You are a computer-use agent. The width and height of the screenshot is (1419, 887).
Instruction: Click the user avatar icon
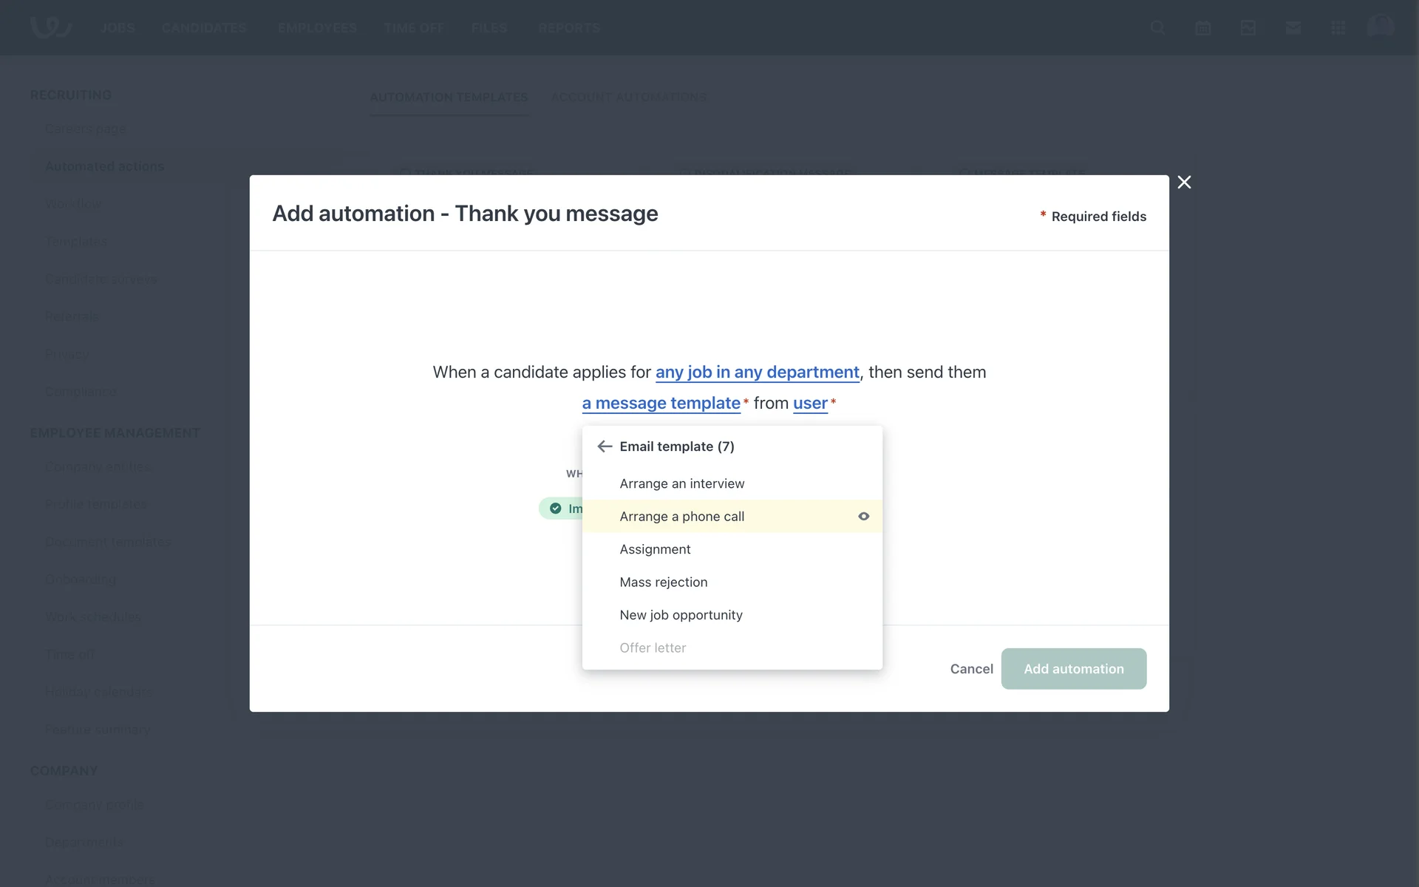[x=1380, y=27]
